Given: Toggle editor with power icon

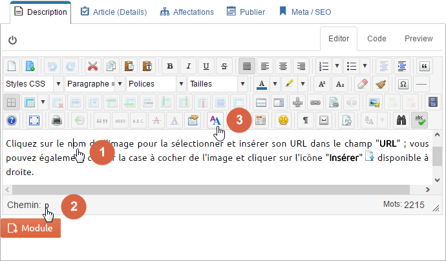Looking at the screenshot, I should click(12, 40).
